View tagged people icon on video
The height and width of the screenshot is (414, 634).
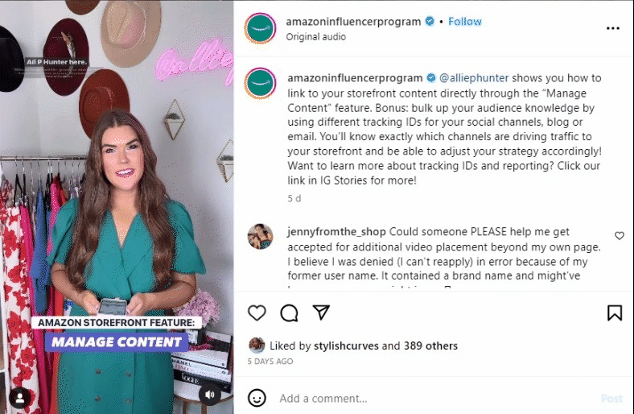pyautogui.click(x=20, y=398)
